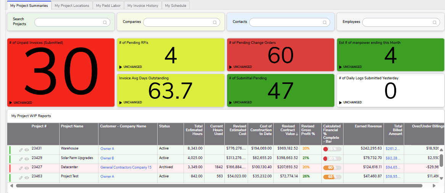Click the table's vertical scrollbar thumb
445x193 pixels.
click(x=441, y=160)
